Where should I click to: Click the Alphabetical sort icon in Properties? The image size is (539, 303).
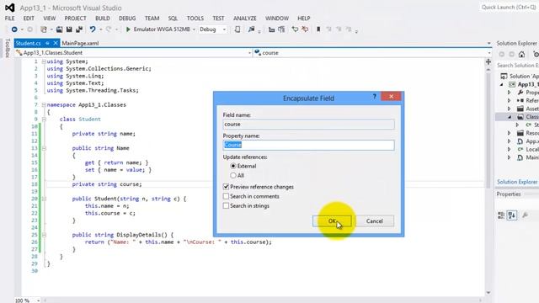[x=512, y=215]
